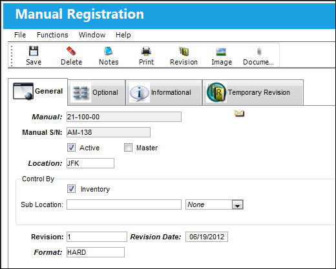This screenshot has width=336, height=269.
Task: Switch to the General tab
Action: [x=38, y=92]
